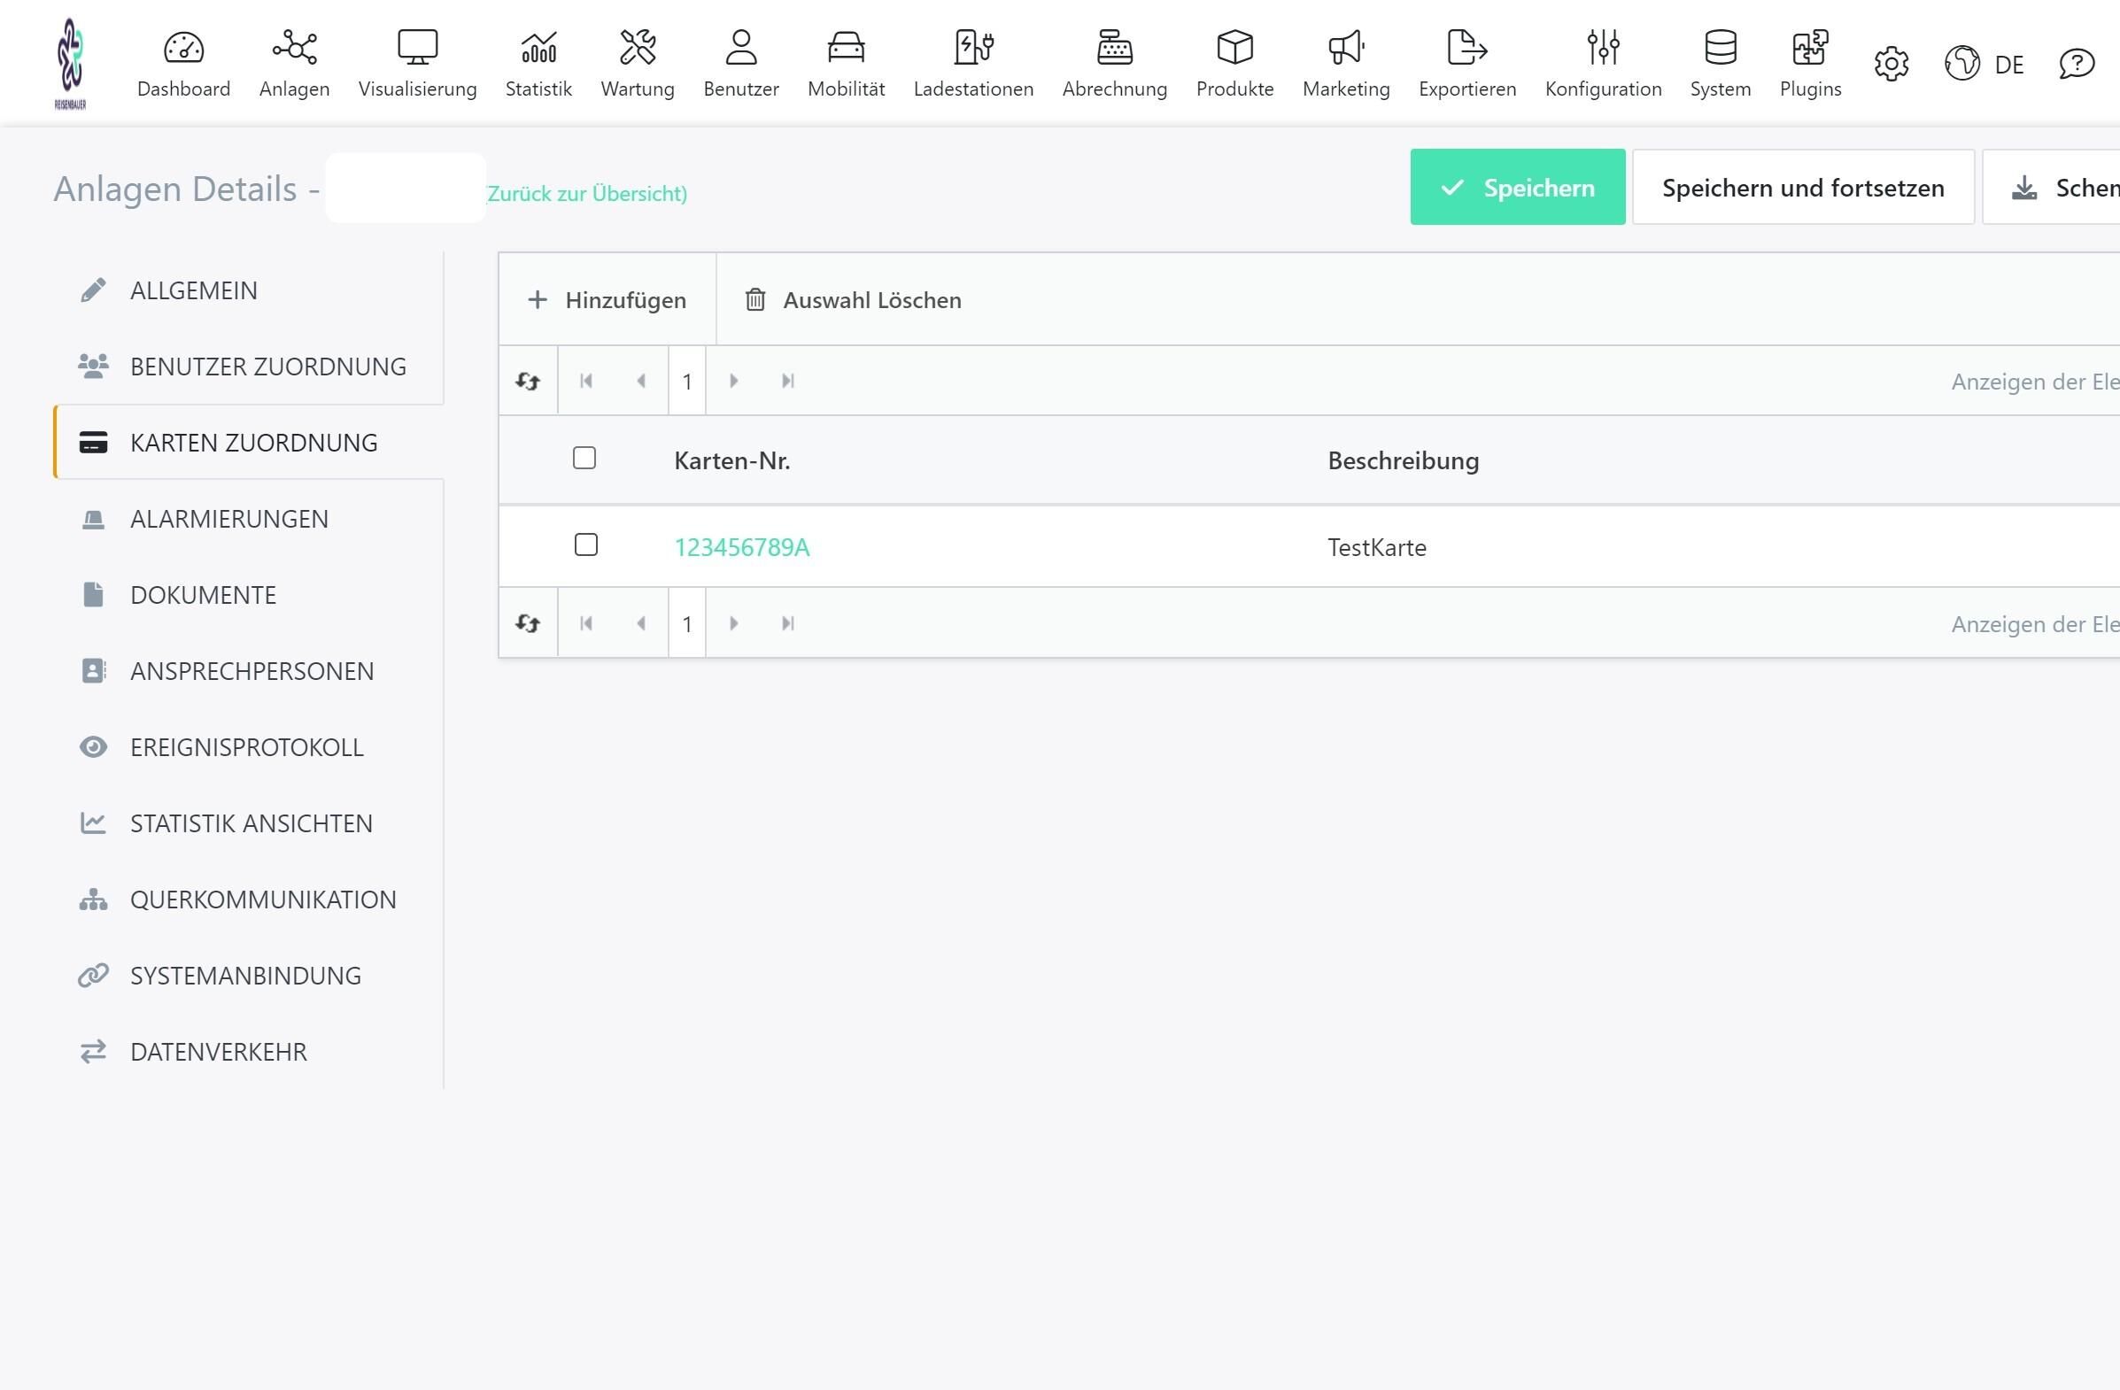The height and width of the screenshot is (1390, 2120).
Task: Open the Statistik menu
Action: click(538, 62)
